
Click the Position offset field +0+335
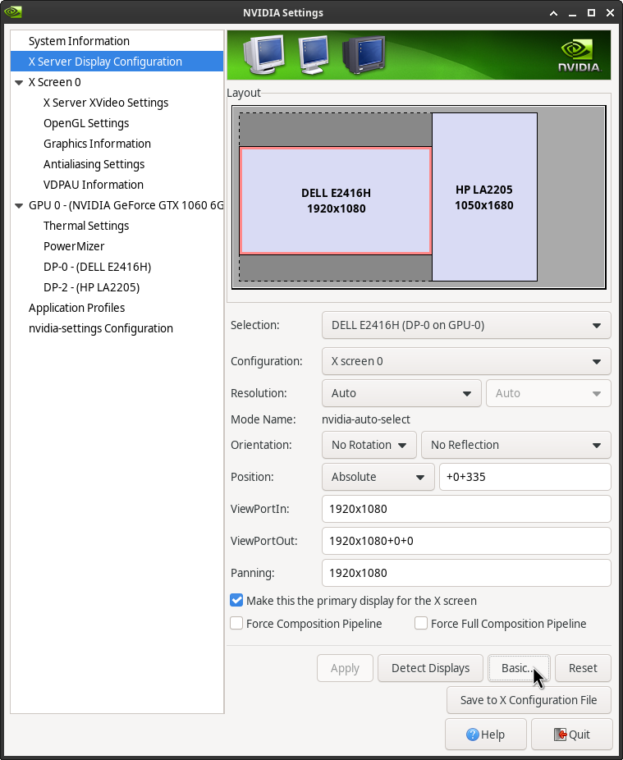[x=525, y=477]
